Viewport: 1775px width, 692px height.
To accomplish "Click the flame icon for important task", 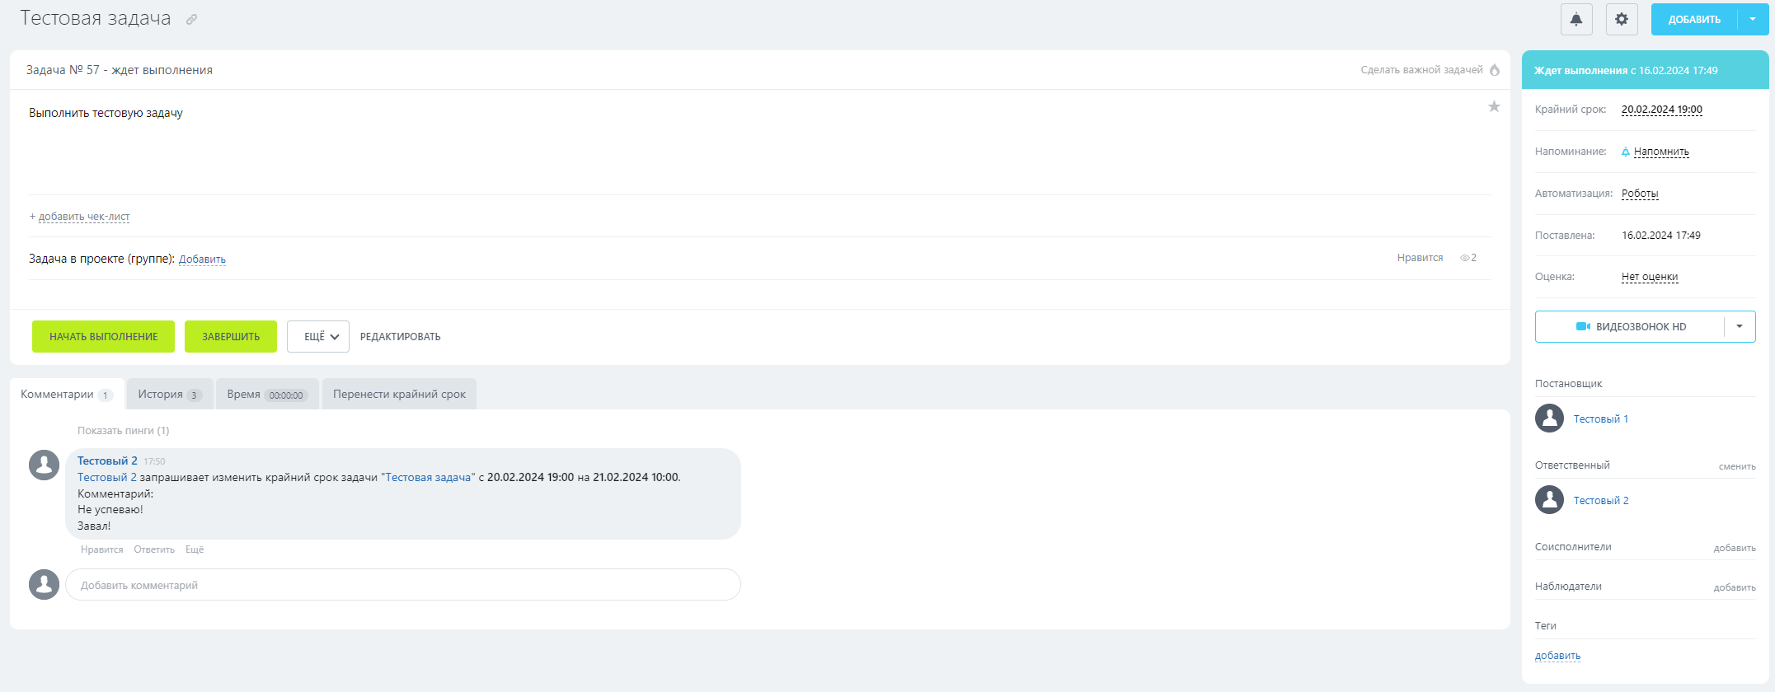I will pyautogui.click(x=1494, y=70).
